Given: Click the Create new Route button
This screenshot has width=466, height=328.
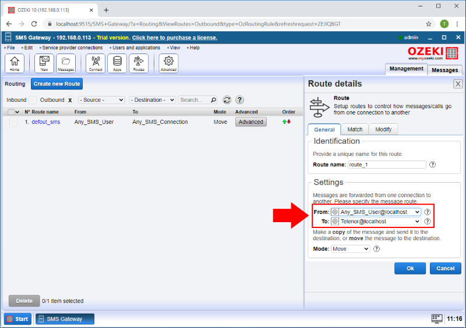Looking at the screenshot, I should [x=57, y=84].
